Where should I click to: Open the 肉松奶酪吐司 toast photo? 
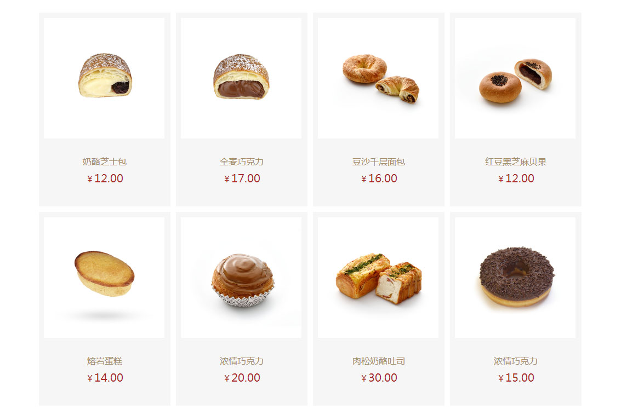[x=378, y=278]
